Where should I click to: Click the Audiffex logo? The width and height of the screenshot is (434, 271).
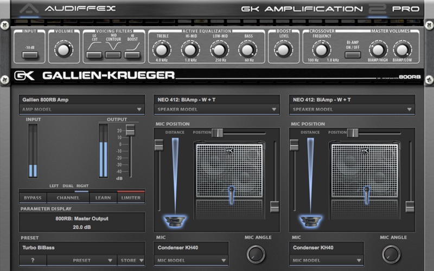(x=67, y=9)
